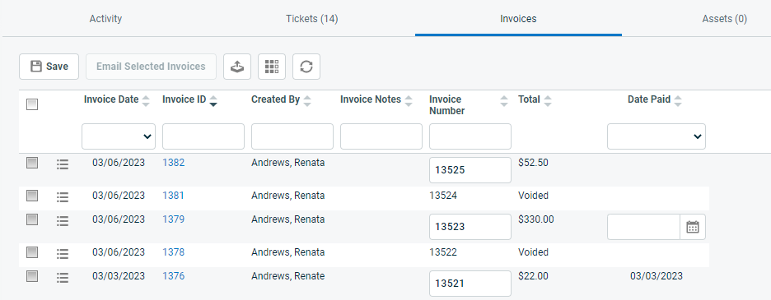Open row menu icon for invoice 1379
This screenshot has height=300, width=771.
(63, 221)
